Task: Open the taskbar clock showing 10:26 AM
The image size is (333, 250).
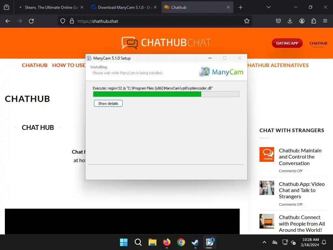Action: pyautogui.click(x=310, y=242)
